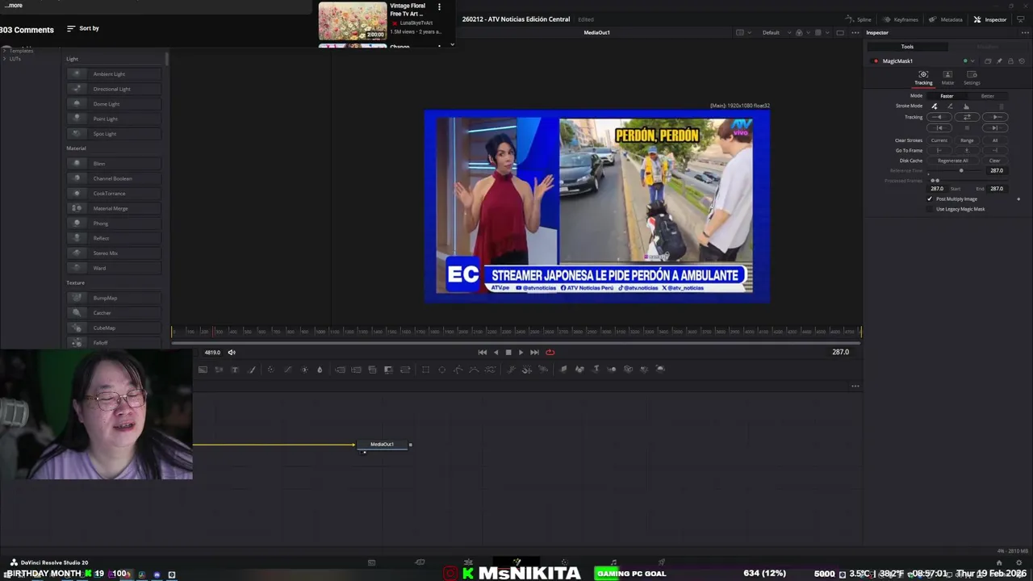Jump to last frame button
This screenshot has width=1033, height=581.
(534, 352)
